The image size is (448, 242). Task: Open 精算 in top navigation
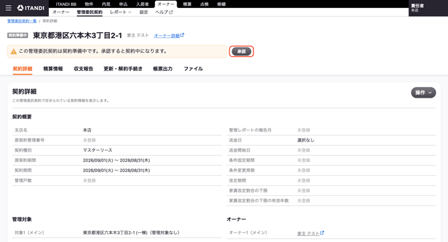187,4
